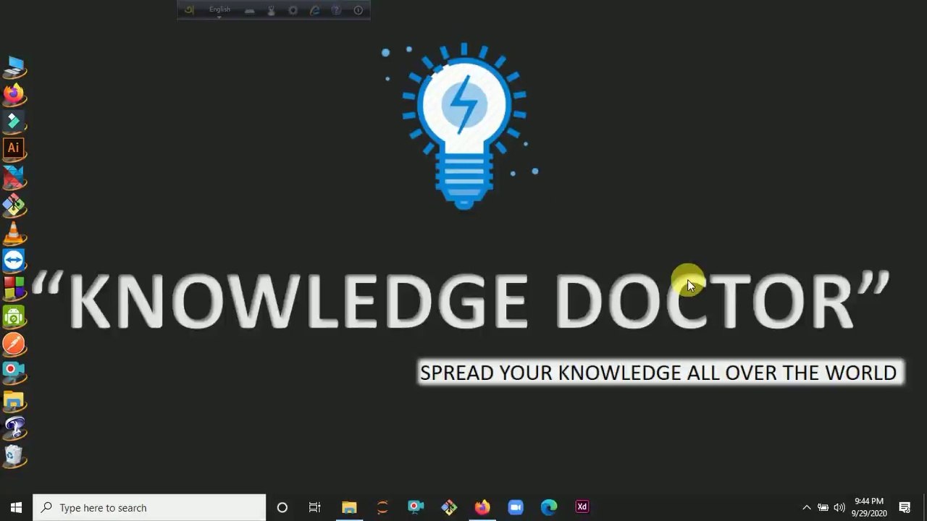Open the colorful diamond desktop icon

tap(14, 206)
